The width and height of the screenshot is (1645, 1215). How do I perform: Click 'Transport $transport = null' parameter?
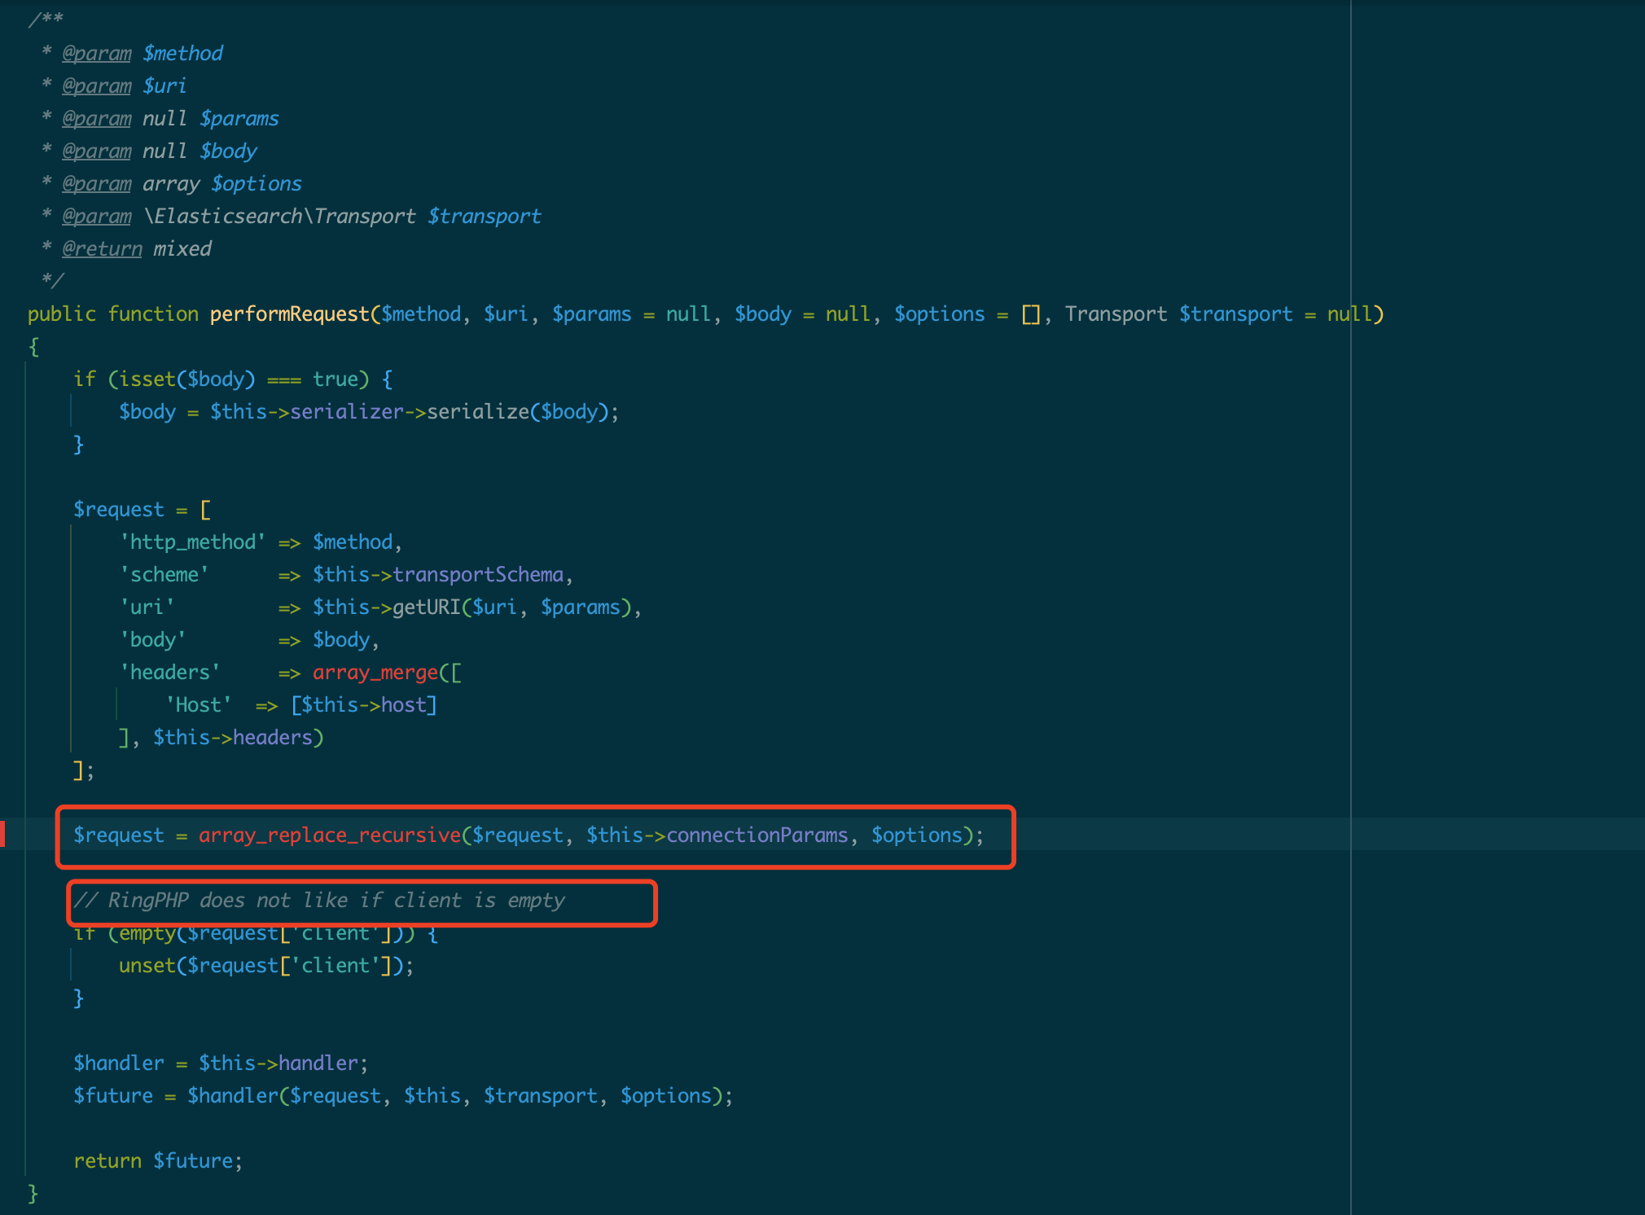pyautogui.click(x=1218, y=314)
